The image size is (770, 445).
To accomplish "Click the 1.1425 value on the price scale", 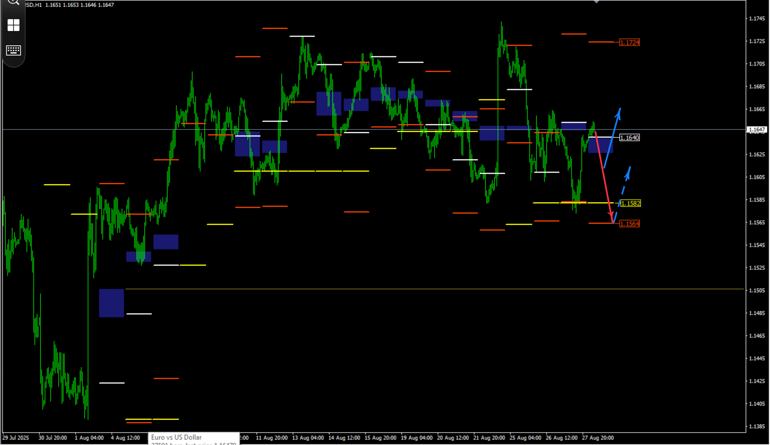I will (757, 381).
